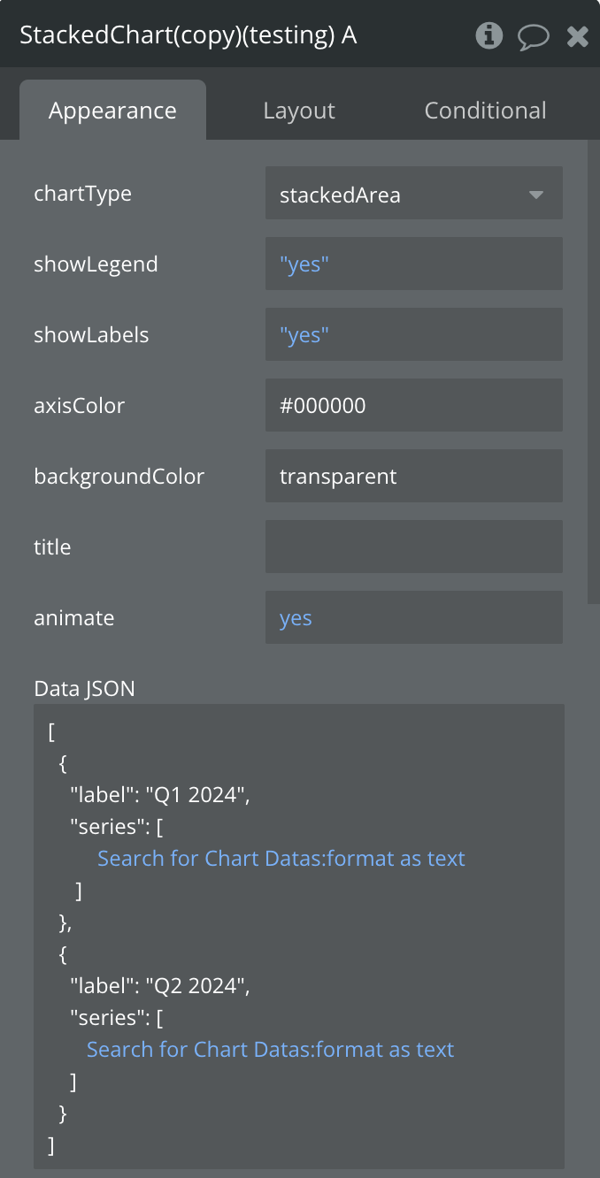Open the Q1 2024 Search for Chart Datas expression
Image resolution: width=600 pixels, height=1178 pixels.
click(281, 858)
